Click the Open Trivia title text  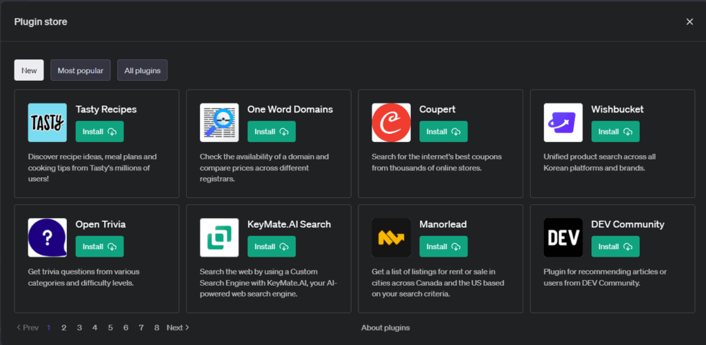click(x=101, y=224)
